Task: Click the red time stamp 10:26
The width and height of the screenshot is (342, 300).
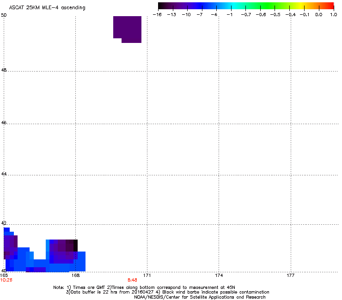Action: pos(6,280)
